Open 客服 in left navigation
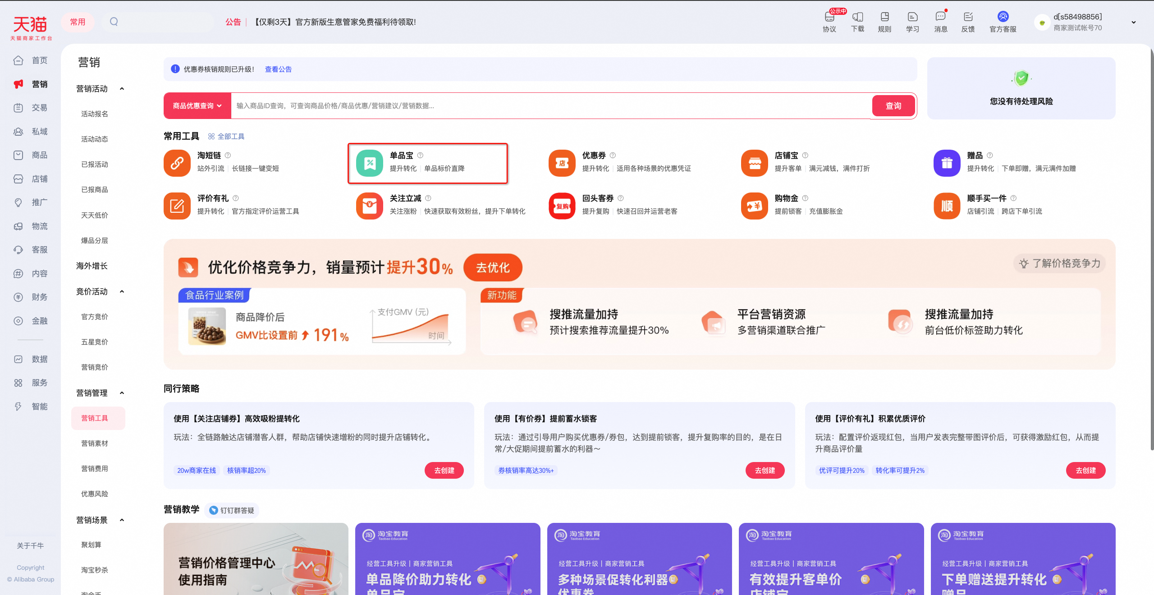This screenshot has height=595, width=1154. pos(31,250)
